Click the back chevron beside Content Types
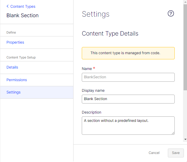187x162 pixels. pyautogui.click(x=7, y=6)
